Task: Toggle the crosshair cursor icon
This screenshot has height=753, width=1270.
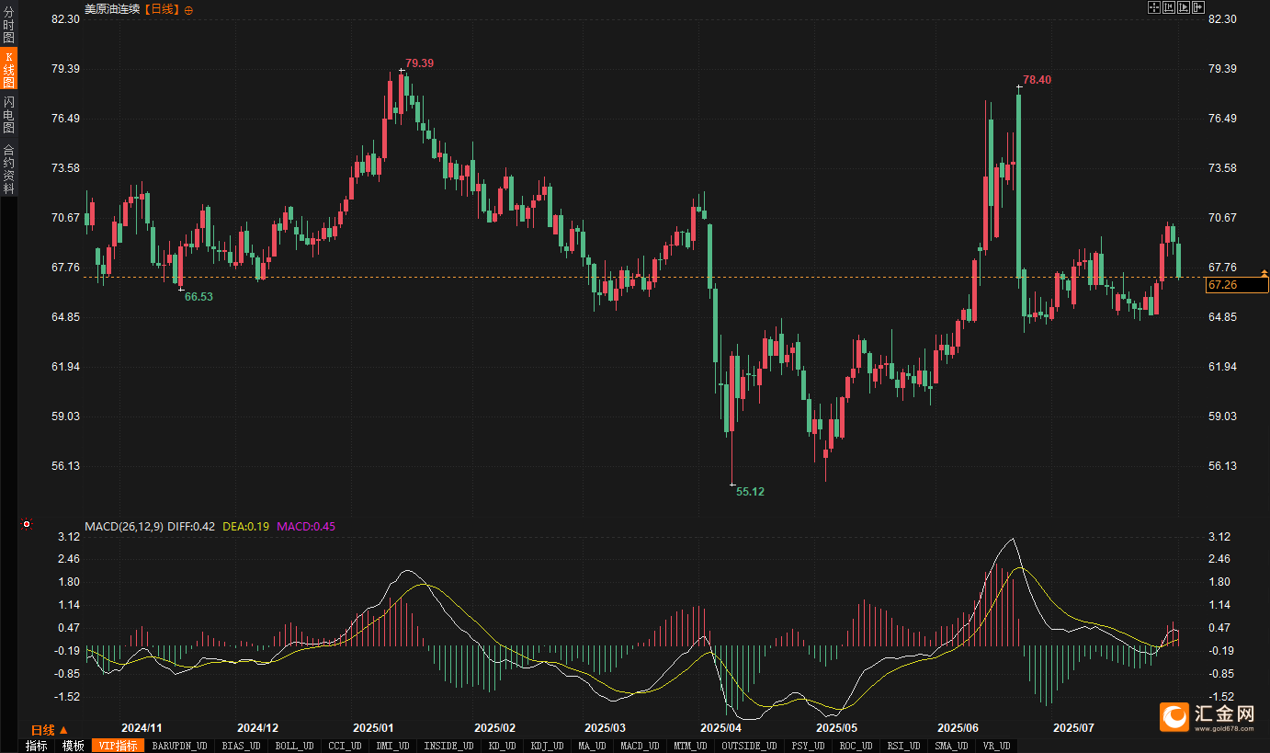Action: 1154,7
